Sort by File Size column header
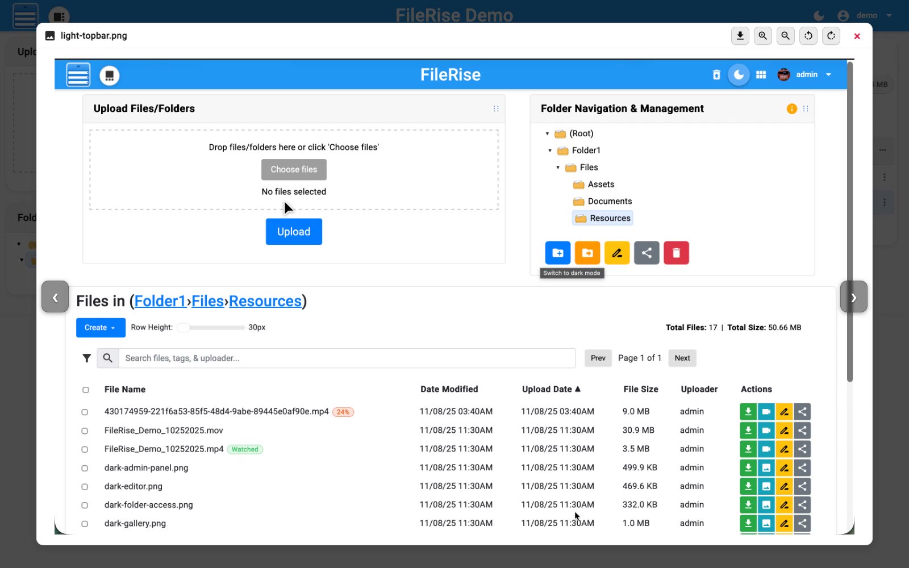The width and height of the screenshot is (909, 568). coord(641,389)
